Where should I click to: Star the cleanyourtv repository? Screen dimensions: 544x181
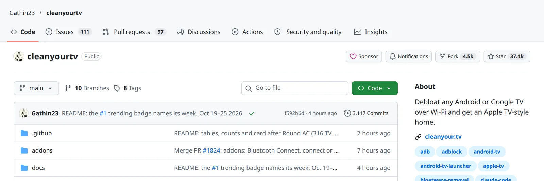pyautogui.click(x=507, y=56)
